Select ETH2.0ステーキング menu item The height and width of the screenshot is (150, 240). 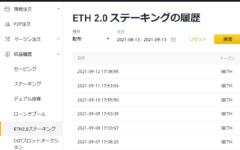pos(35,129)
